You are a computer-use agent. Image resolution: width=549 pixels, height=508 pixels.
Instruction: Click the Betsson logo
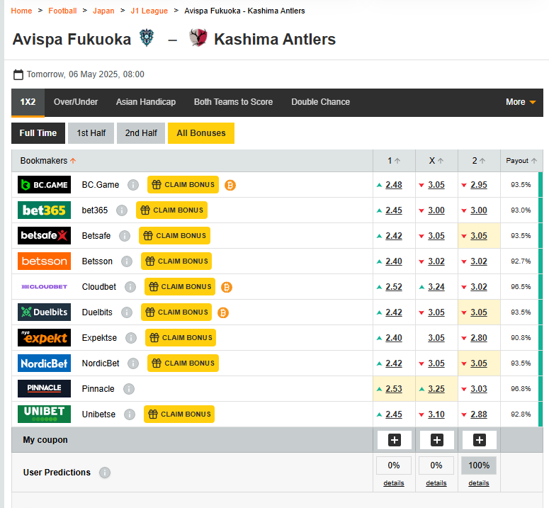(44, 261)
